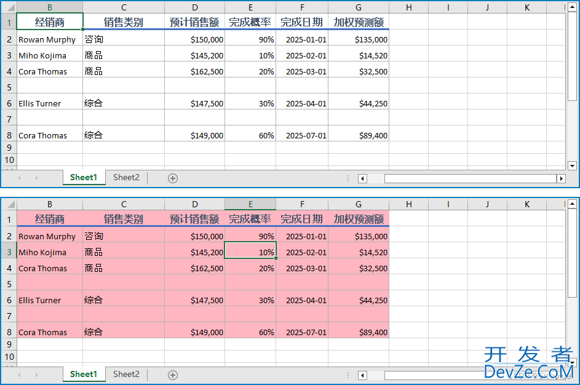The width and height of the screenshot is (580, 385).
Task: Switch to Sheet2 tab in top window
Action: pos(126,178)
